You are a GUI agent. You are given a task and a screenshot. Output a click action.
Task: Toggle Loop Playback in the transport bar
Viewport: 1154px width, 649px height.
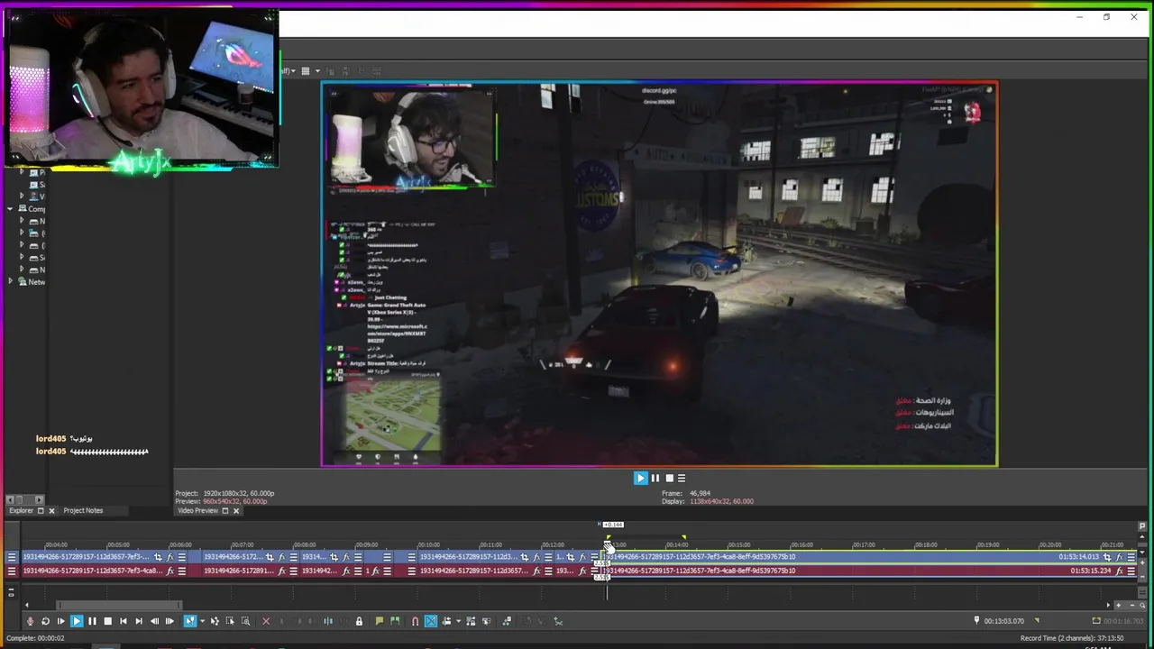(x=45, y=621)
